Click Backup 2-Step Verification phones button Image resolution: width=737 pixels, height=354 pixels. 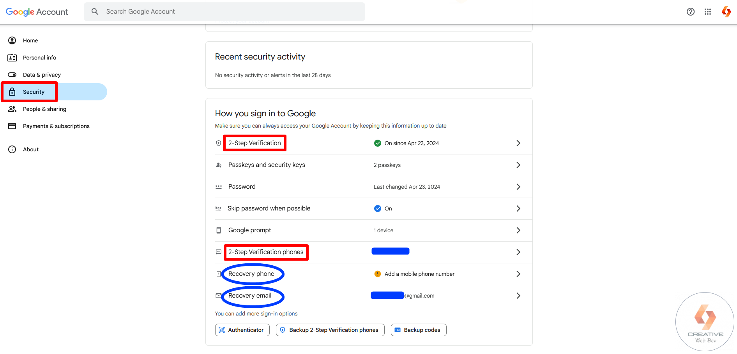(x=330, y=330)
